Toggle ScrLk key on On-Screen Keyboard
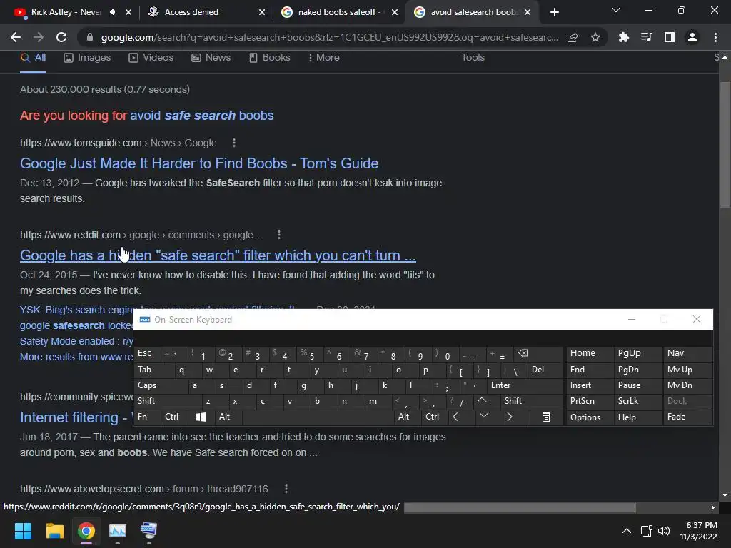This screenshot has width=731, height=548. (x=637, y=401)
